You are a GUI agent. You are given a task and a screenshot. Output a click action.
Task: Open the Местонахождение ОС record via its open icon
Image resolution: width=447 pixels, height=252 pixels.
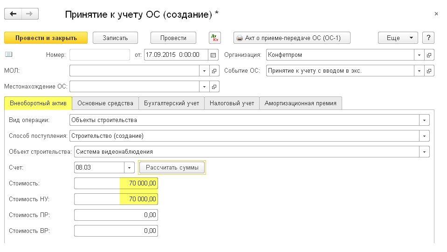point(214,87)
